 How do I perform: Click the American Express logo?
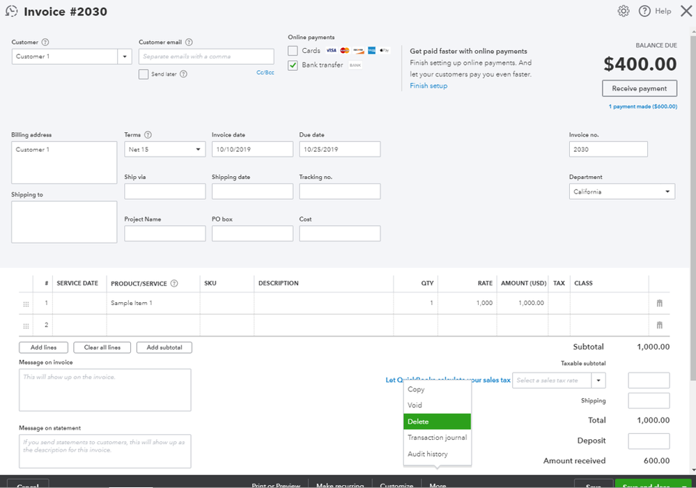371,51
